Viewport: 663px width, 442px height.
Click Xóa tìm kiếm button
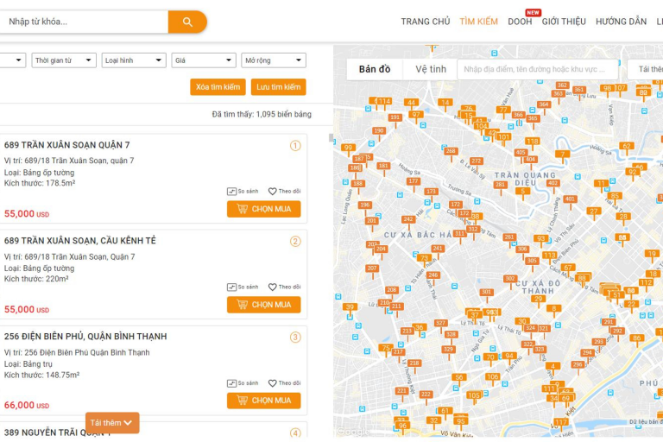pos(218,87)
